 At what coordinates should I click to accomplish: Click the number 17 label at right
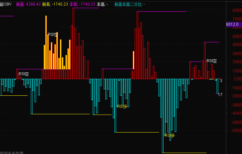click(220, 95)
